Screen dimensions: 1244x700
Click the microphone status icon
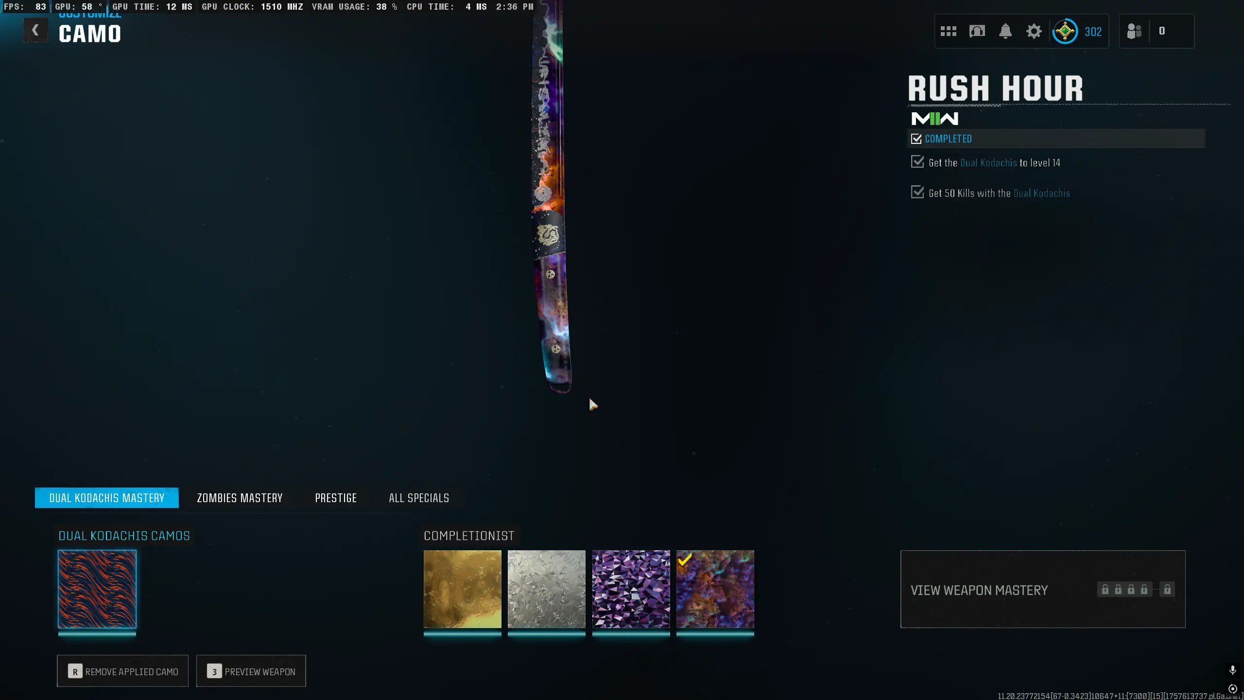(x=1233, y=670)
